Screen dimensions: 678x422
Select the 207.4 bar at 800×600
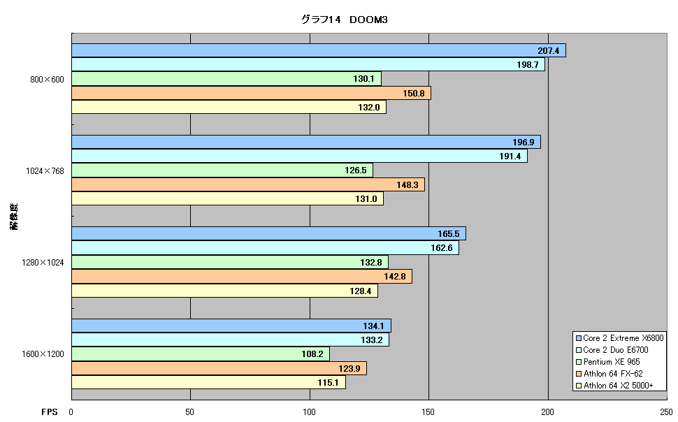coord(319,50)
